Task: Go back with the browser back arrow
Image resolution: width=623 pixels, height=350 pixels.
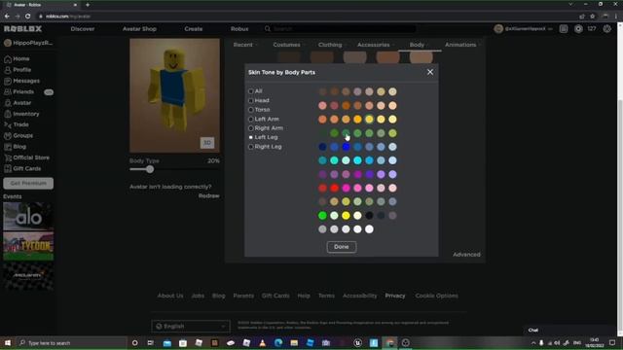Action: pyautogui.click(x=7, y=17)
